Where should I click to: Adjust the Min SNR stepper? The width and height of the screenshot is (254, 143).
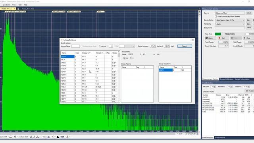(215, 87)
